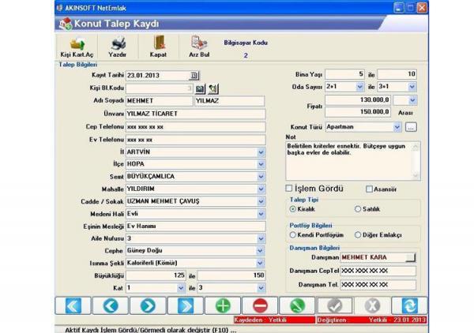This screenshot has width=474, height=333.
Task: Open the Oda Sayısı 2+1 dropdown
Action: click(359, 87)
